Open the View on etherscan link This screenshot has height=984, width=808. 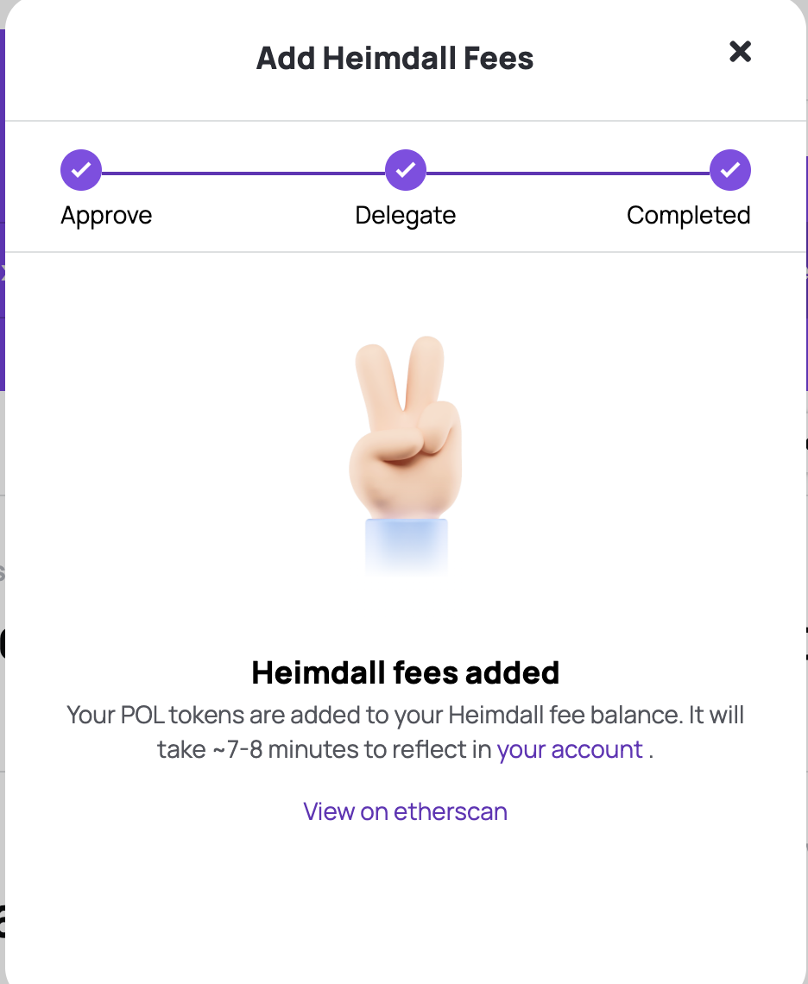coord(405,811)
